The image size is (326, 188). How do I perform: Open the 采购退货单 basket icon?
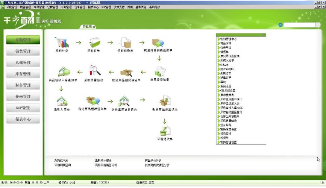[165, 130]
